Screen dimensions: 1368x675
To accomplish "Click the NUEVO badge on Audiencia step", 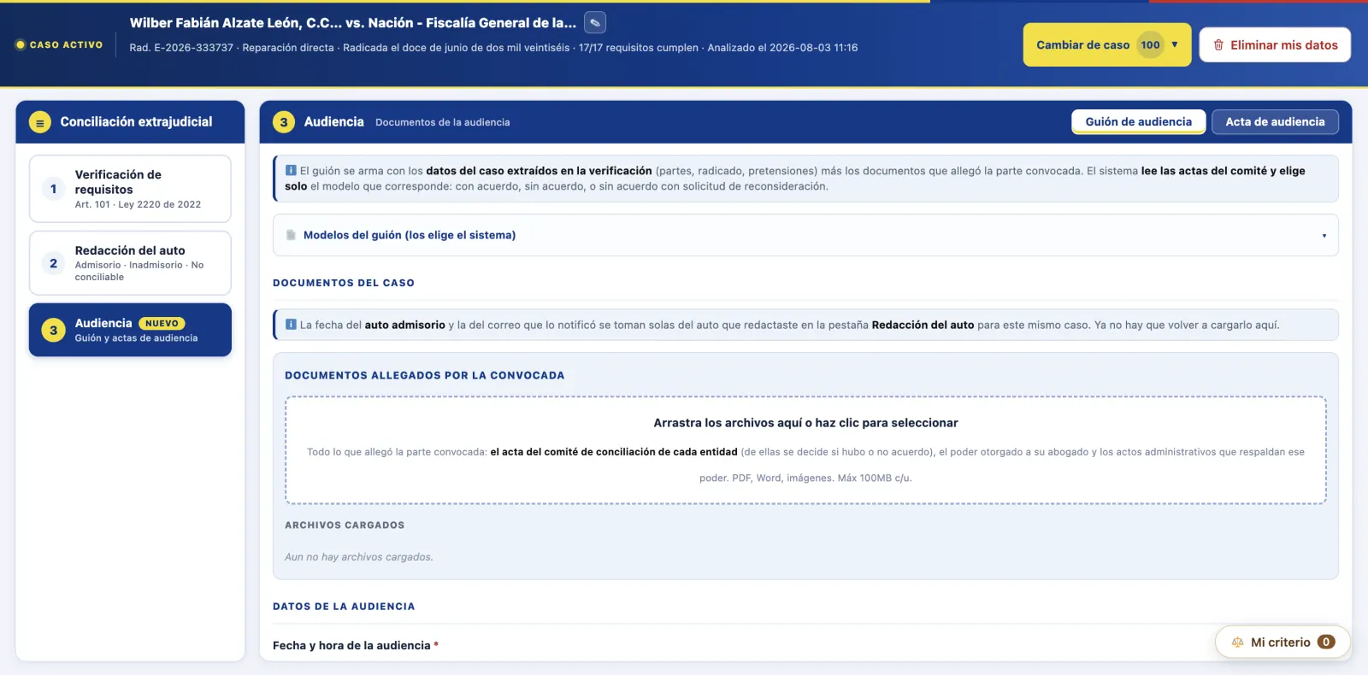I will pyautogui.click(x=162, y=324).
